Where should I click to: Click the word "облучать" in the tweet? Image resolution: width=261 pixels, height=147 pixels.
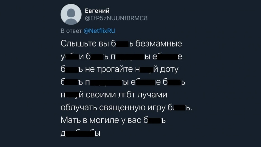click(x=77, y=108)
